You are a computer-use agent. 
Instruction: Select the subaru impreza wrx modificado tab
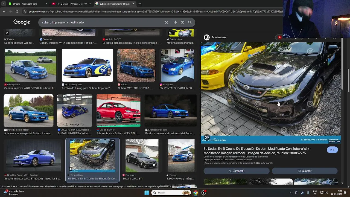pyautogui.click(x=115, y=4)
